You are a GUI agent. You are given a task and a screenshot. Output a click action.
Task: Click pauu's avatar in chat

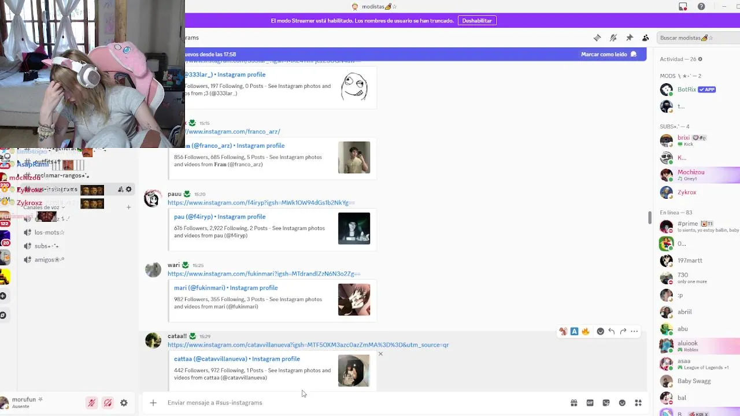tap(153, 198)
